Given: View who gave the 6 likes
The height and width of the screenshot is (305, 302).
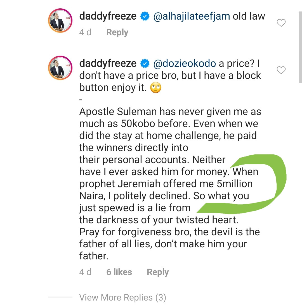Looking at the screenshot, I should 119,272.
